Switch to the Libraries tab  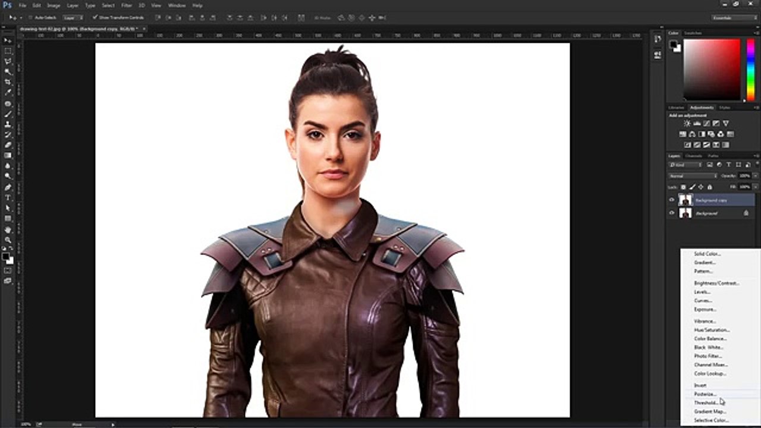pos(677,108)
